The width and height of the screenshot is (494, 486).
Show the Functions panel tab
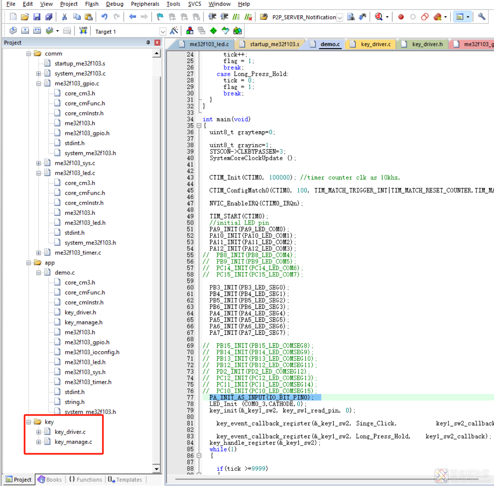86,479
